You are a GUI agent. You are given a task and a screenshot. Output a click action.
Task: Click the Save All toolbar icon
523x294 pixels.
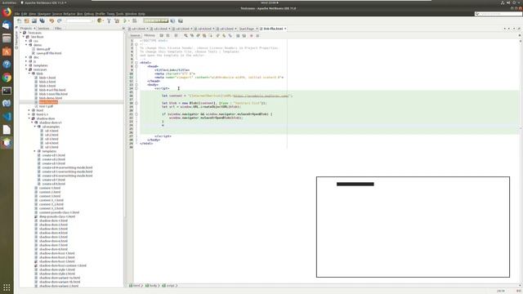42,20
